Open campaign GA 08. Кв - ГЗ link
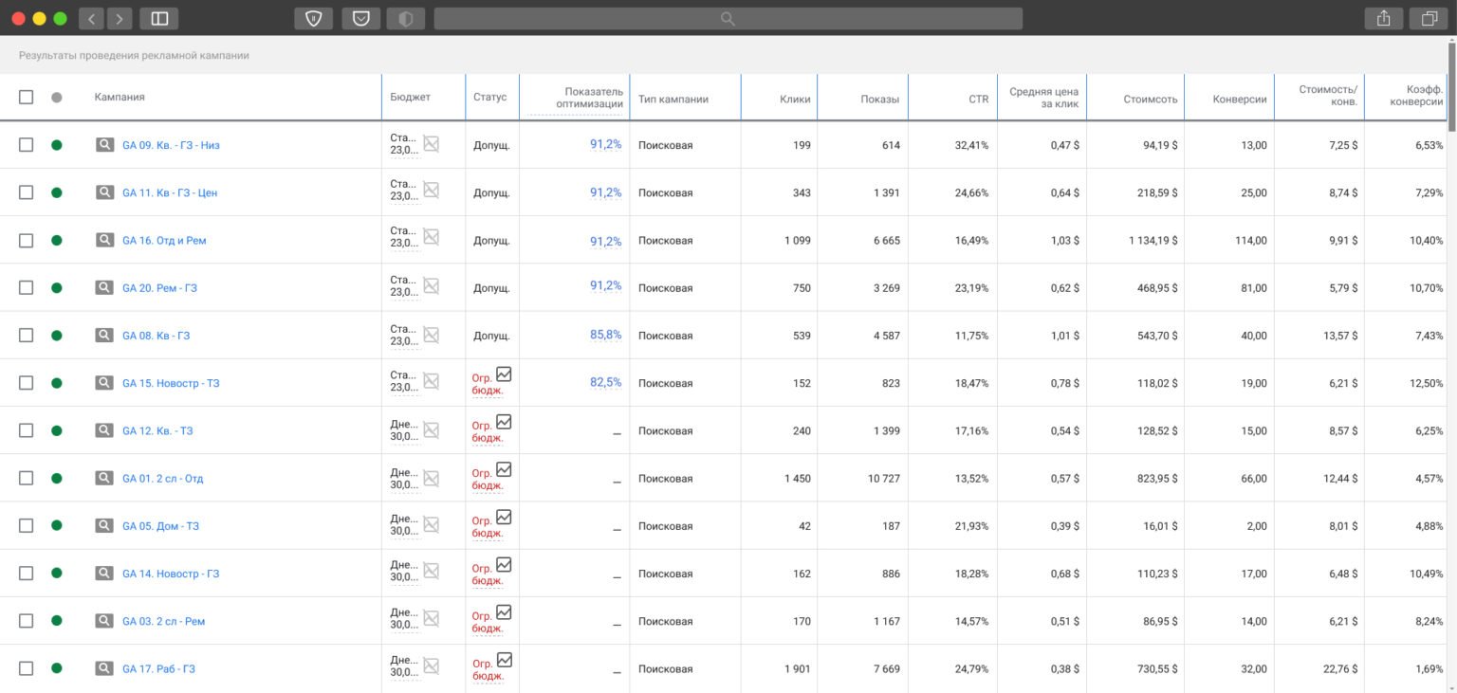The width and height of the screenshot is (1457, 693). click(x=156, y=336)
